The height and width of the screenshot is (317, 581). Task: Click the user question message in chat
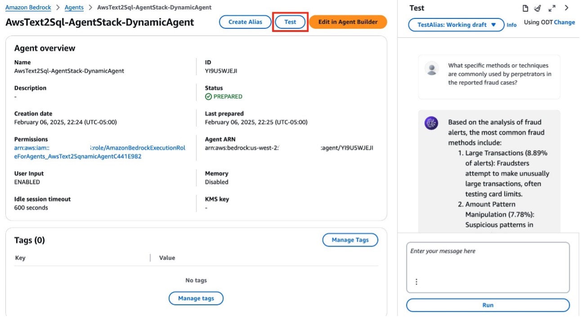(500, 74)
